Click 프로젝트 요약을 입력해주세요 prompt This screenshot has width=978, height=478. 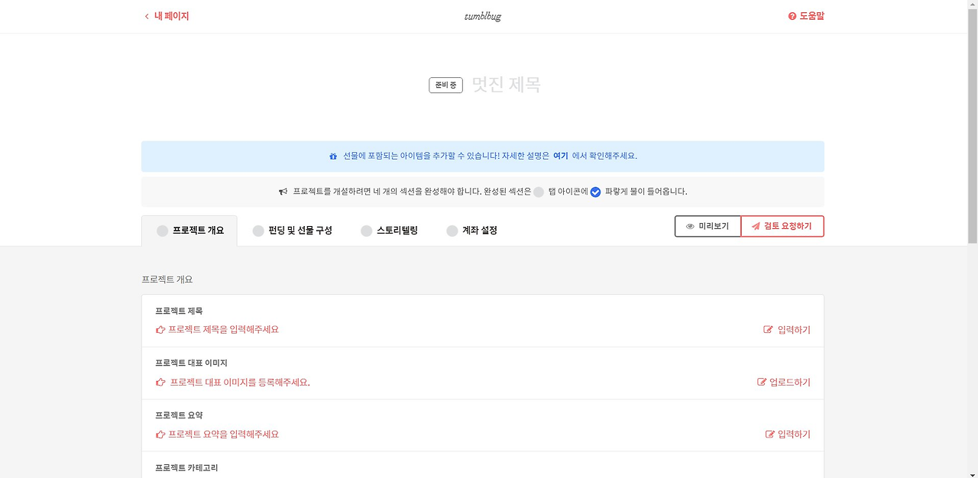[x=223, y=434]
